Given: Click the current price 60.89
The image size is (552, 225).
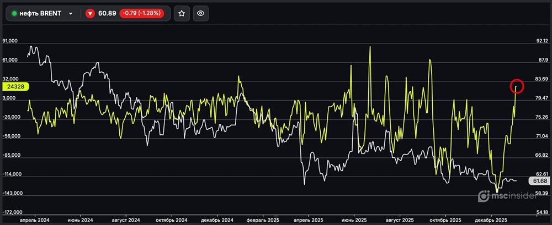Looking at the screenshot, I should (x=107, y=14).
